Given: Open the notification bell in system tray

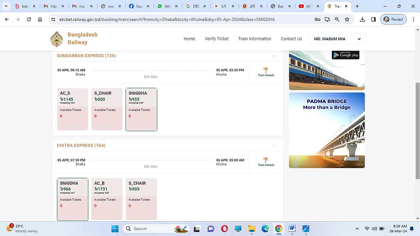Looking at the screenshot, I should click(412, 229).
